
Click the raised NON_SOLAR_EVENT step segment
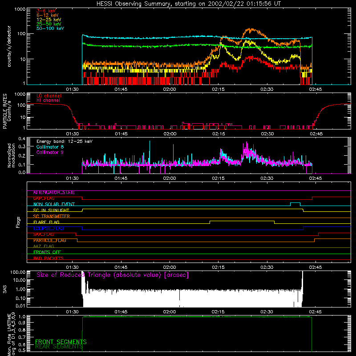pyautogui.click(x=295, y=203)
